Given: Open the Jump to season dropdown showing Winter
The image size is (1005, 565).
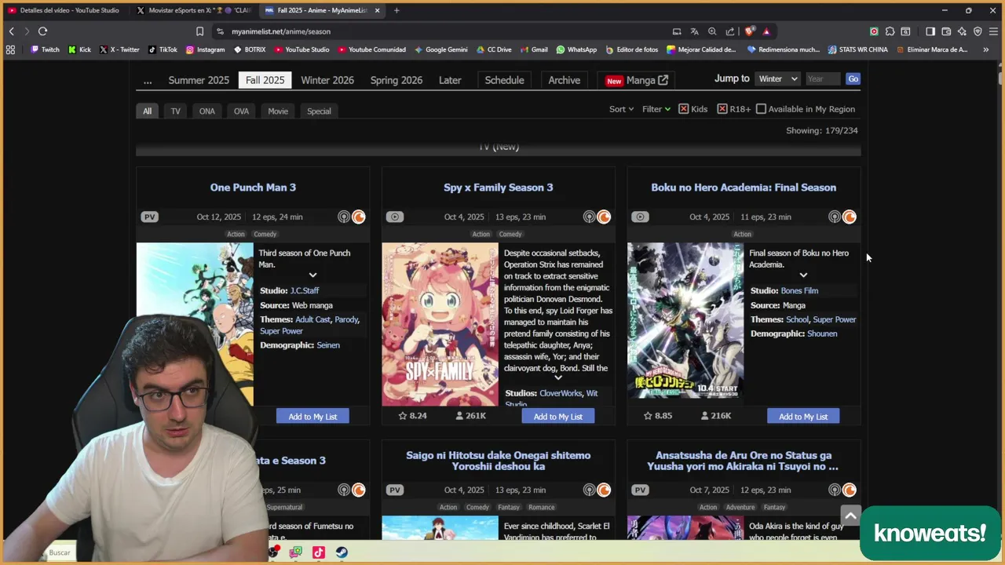Looking at the screenshot, I should coord(777,78).
